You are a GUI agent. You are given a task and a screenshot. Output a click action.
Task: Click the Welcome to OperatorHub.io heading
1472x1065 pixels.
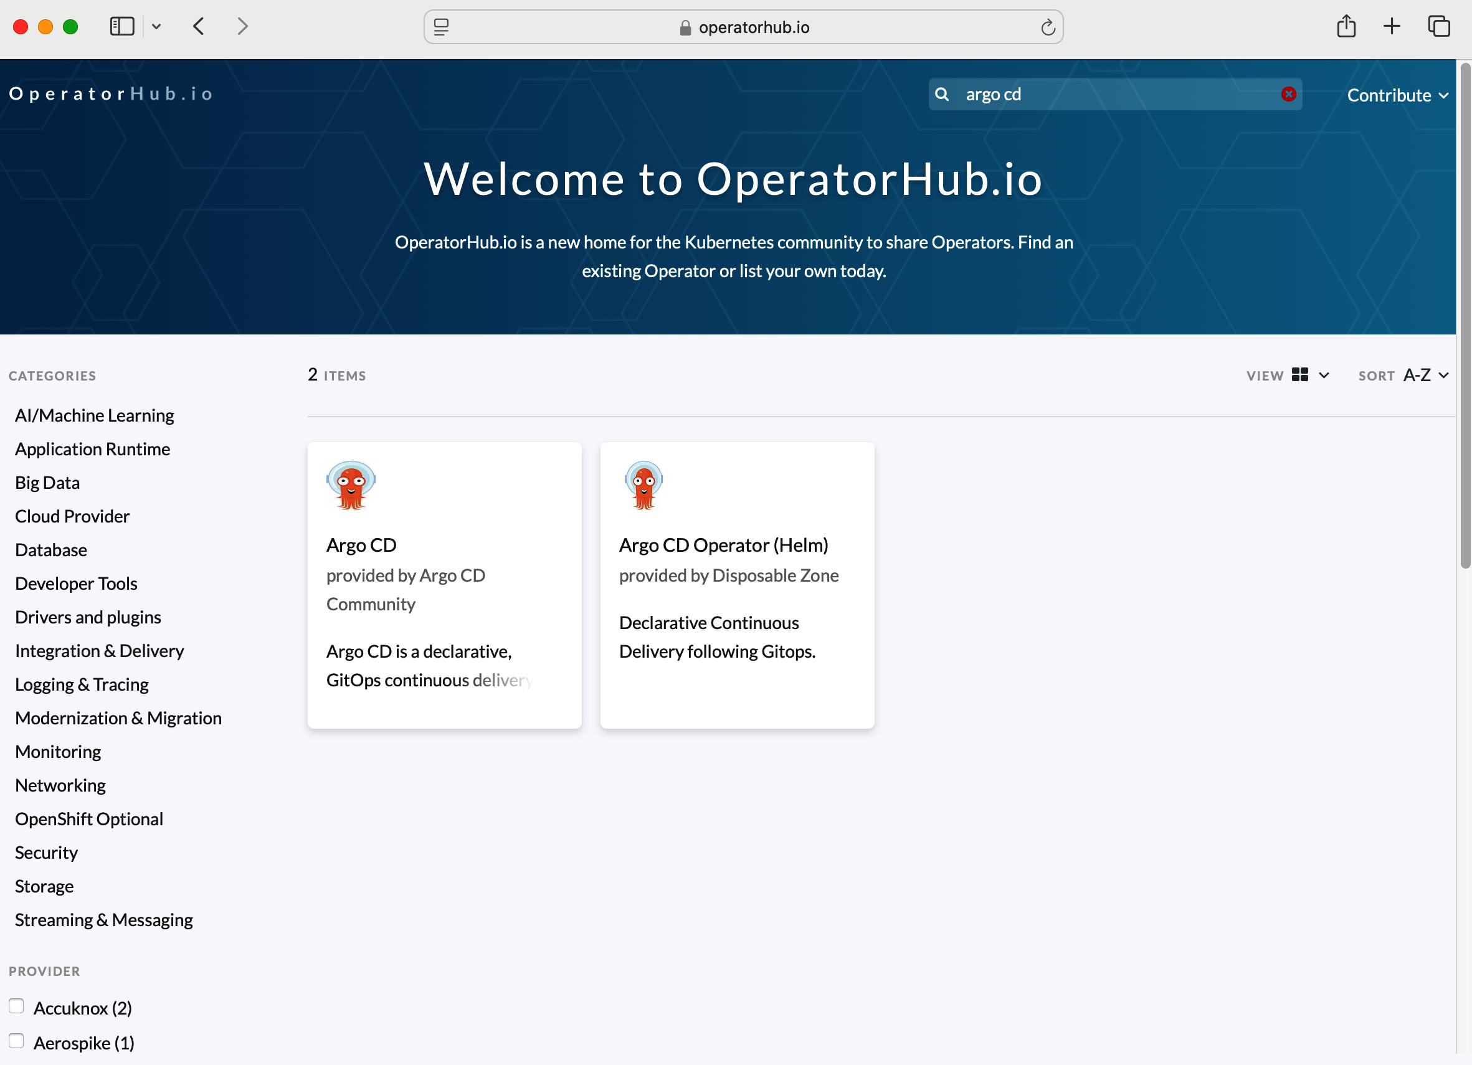[733, 179]
